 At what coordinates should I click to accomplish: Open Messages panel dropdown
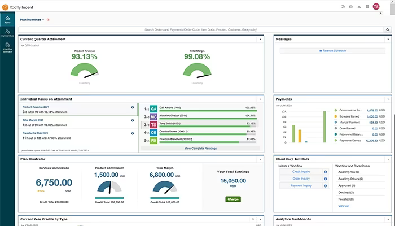(x=388, y=40)
